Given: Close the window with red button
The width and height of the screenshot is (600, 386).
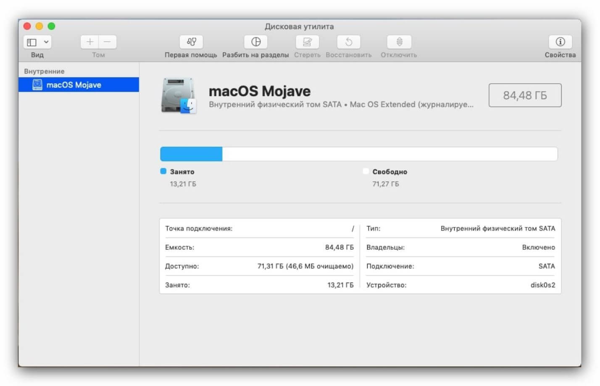Looking at the screenshot, I should pyautogui.click(x=27, y=26).
